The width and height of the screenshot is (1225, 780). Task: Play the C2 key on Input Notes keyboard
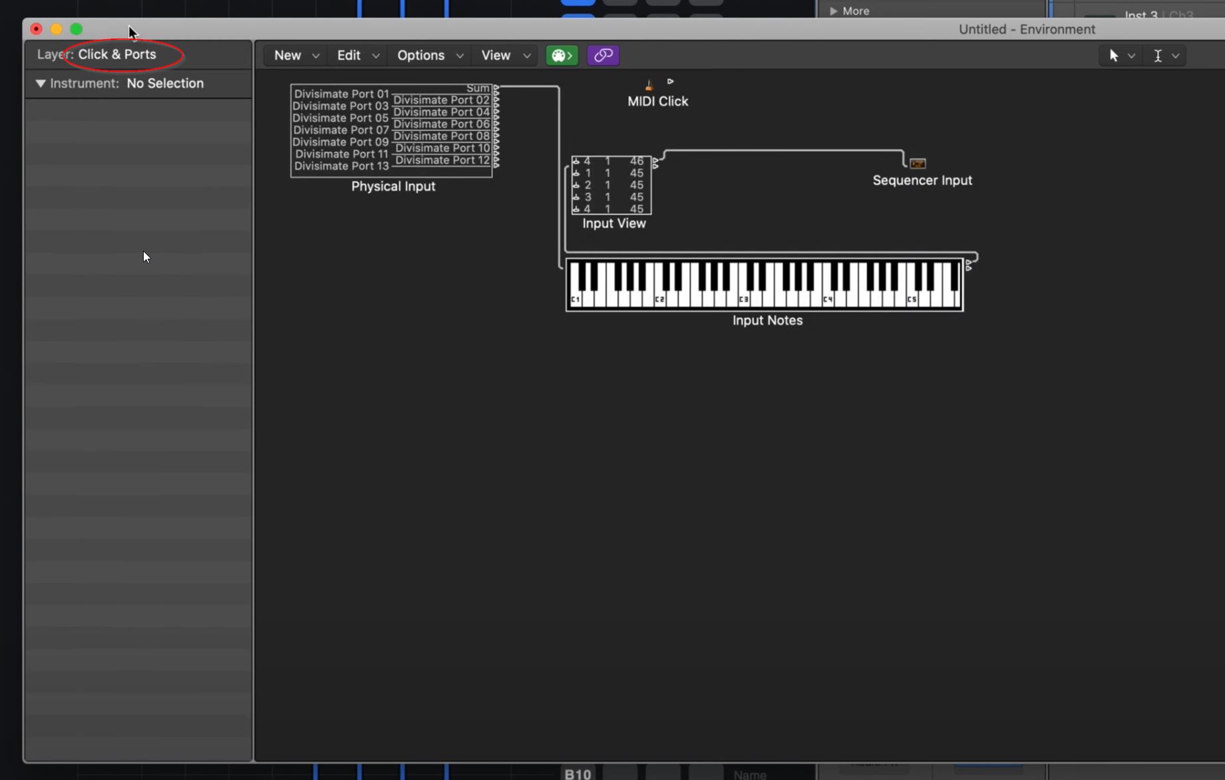click(x=659, y=299)
